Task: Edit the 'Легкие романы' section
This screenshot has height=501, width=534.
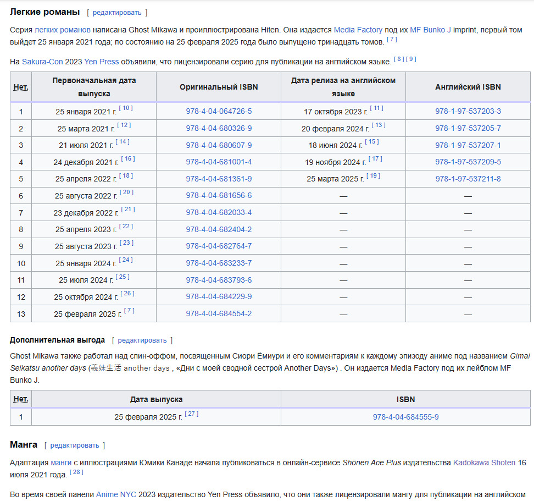Action: 116,12
